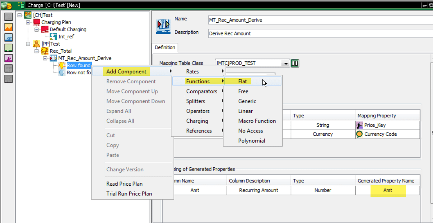
Task: Select Read Price Plan in context menu
Action: tap(132, 184)
